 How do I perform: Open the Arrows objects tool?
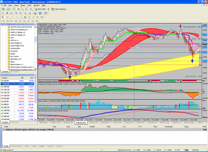42,17
